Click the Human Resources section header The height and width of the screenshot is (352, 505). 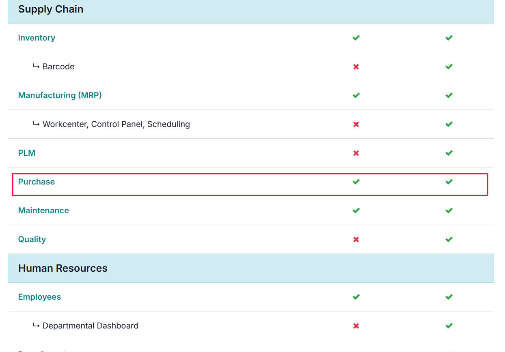point(63,268)
